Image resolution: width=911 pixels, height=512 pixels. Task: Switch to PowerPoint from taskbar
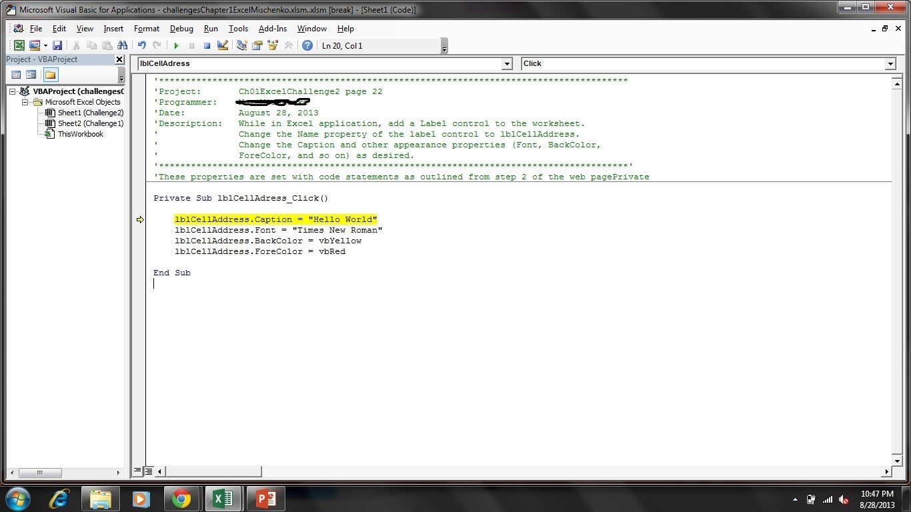tap(266, 498)
